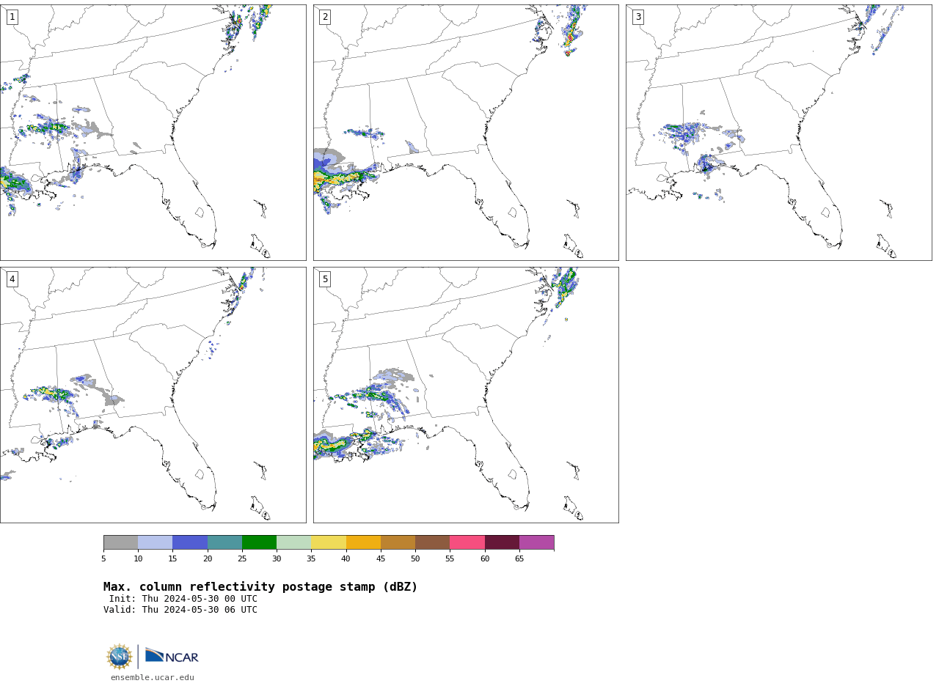This screenshot has height=686, width=939.
Task: Click the member number 2 label box
Action: (325, 17)
